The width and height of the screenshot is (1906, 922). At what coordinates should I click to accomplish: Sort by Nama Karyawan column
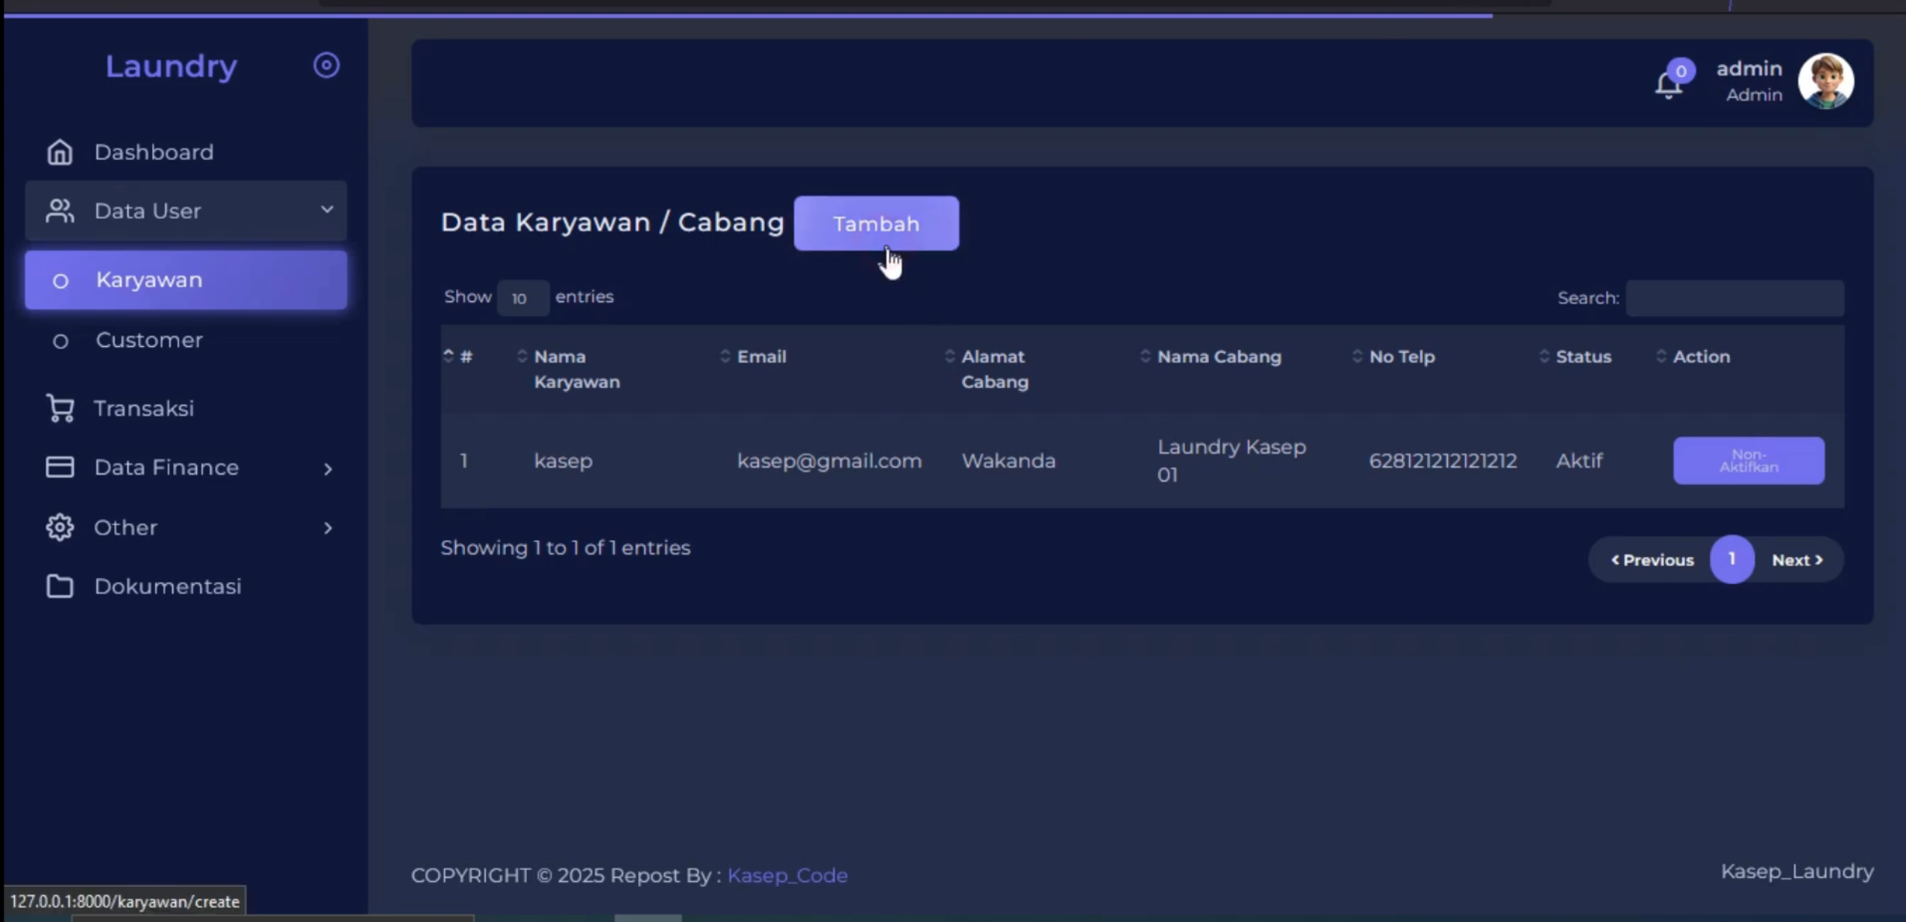click(x=577, y=369)
